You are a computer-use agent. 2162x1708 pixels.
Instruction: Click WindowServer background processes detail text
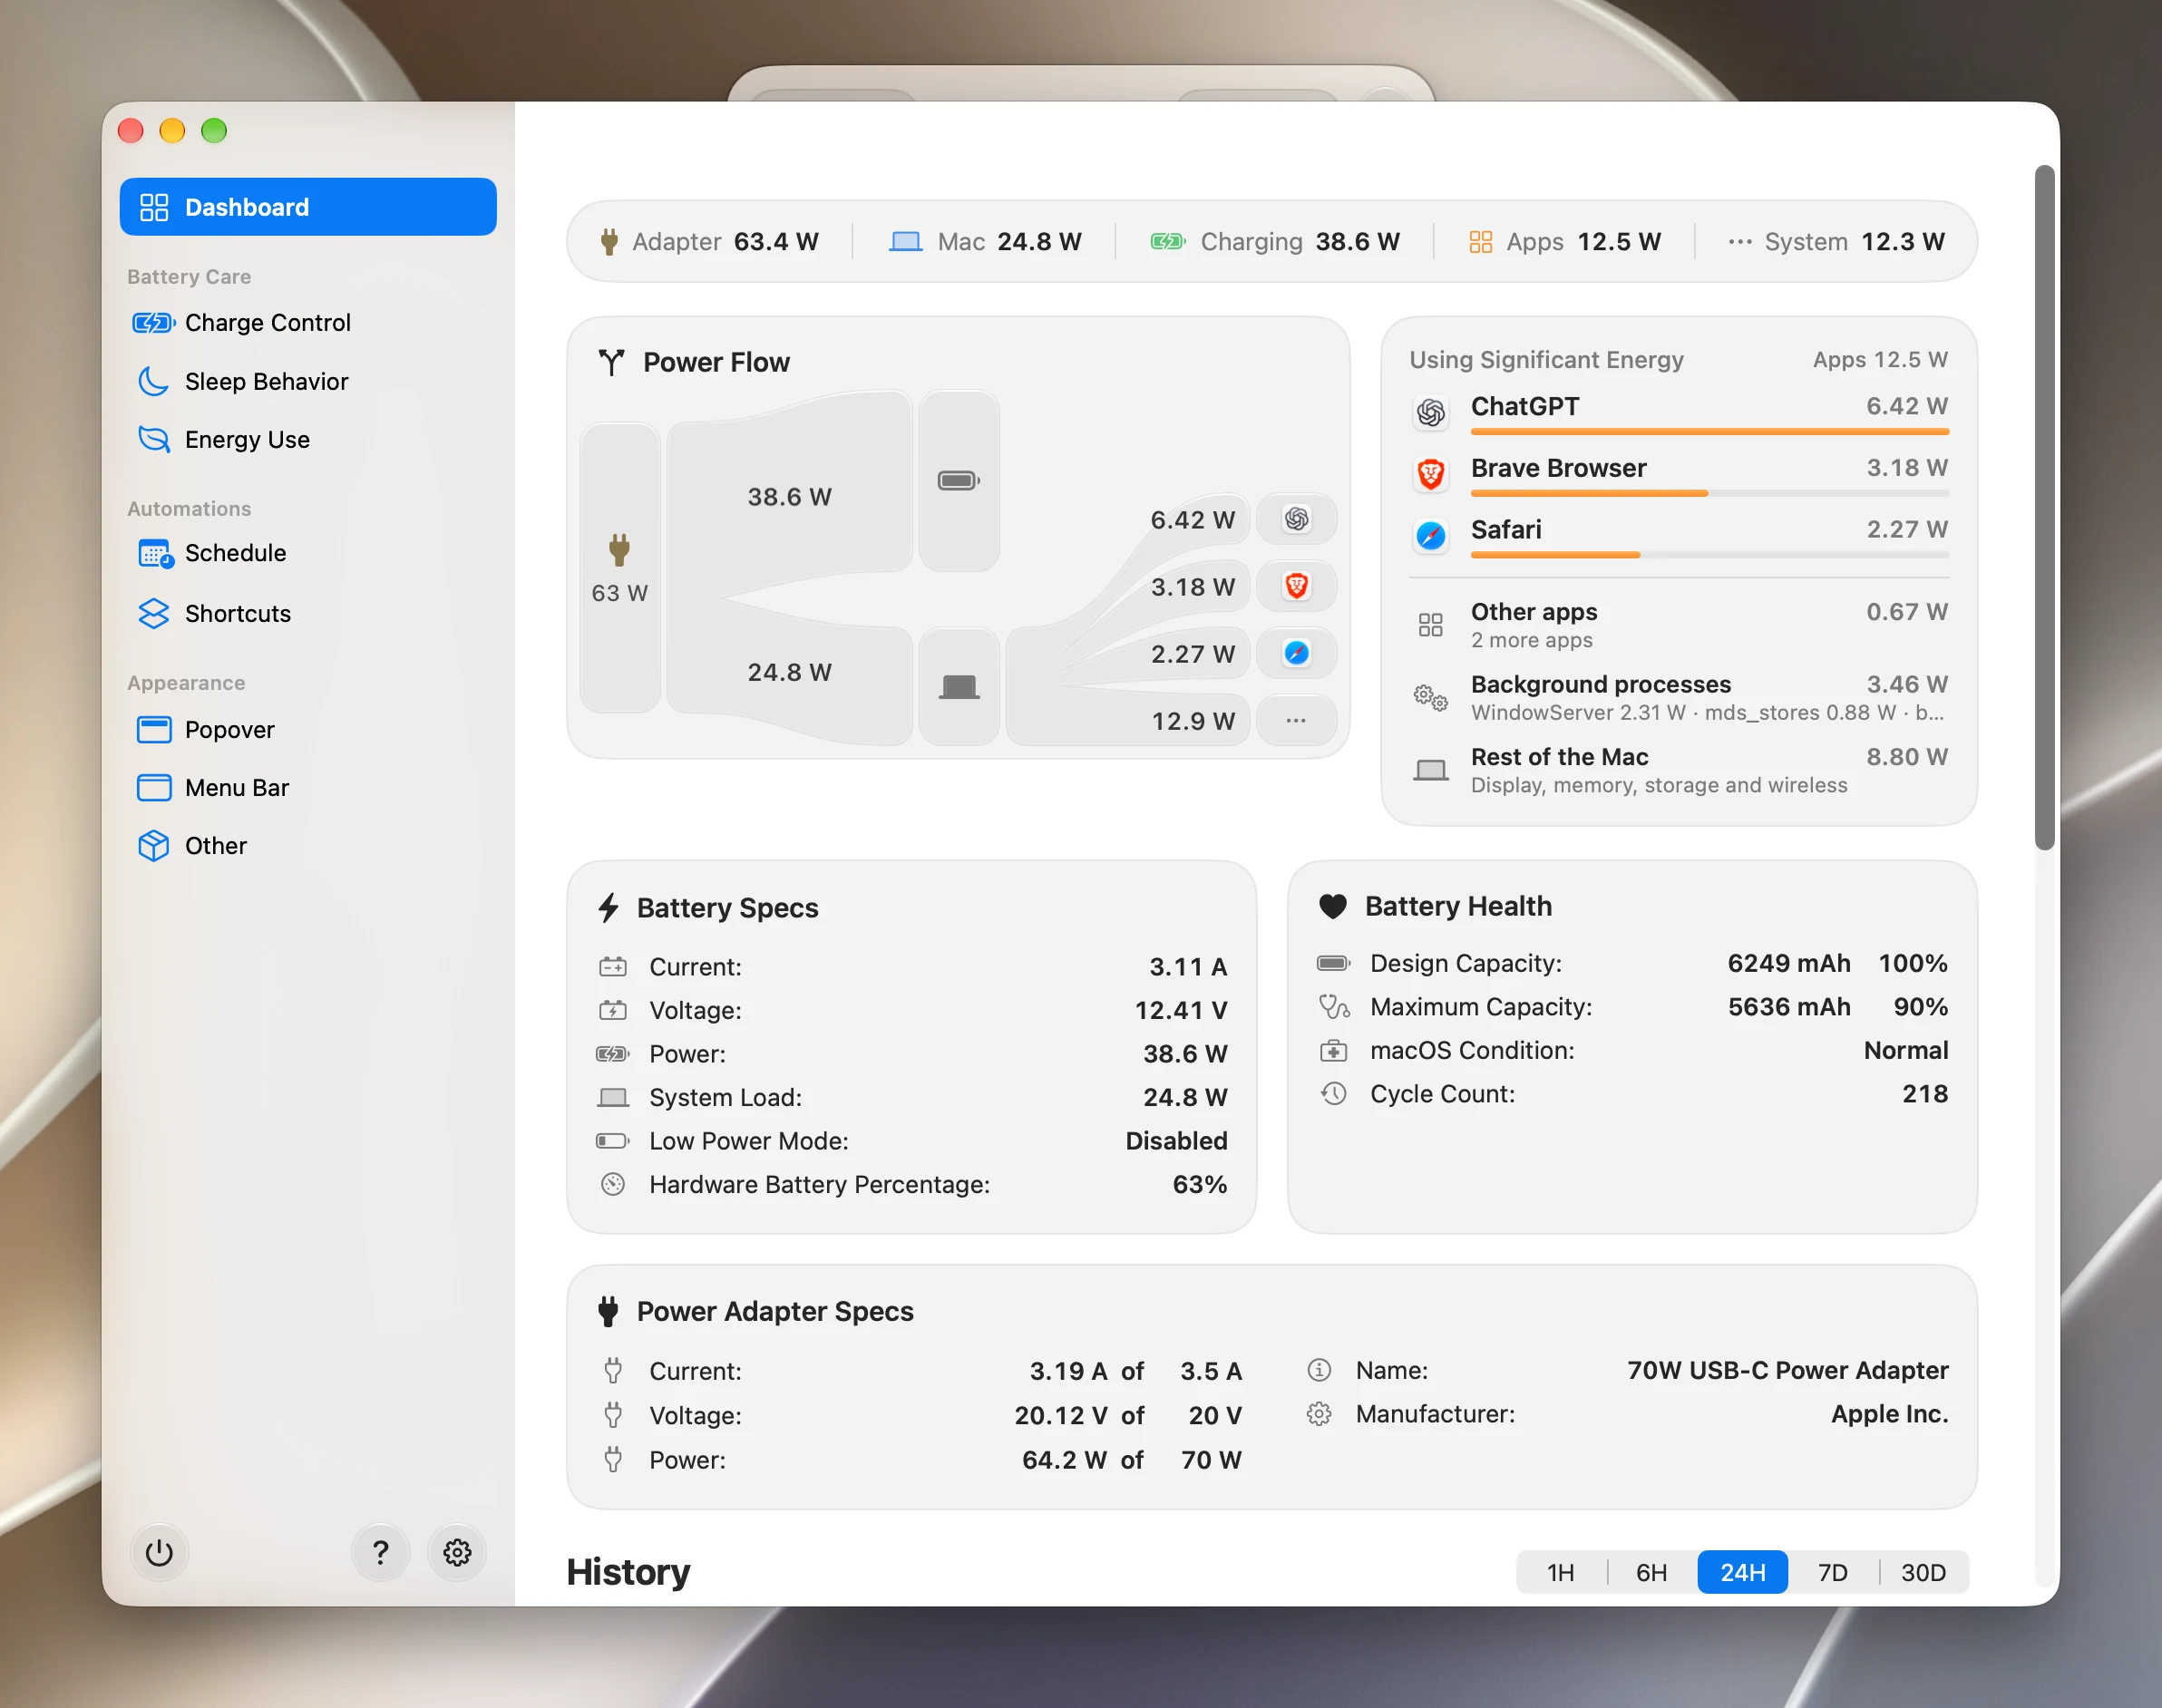[x=1707, y=713]
